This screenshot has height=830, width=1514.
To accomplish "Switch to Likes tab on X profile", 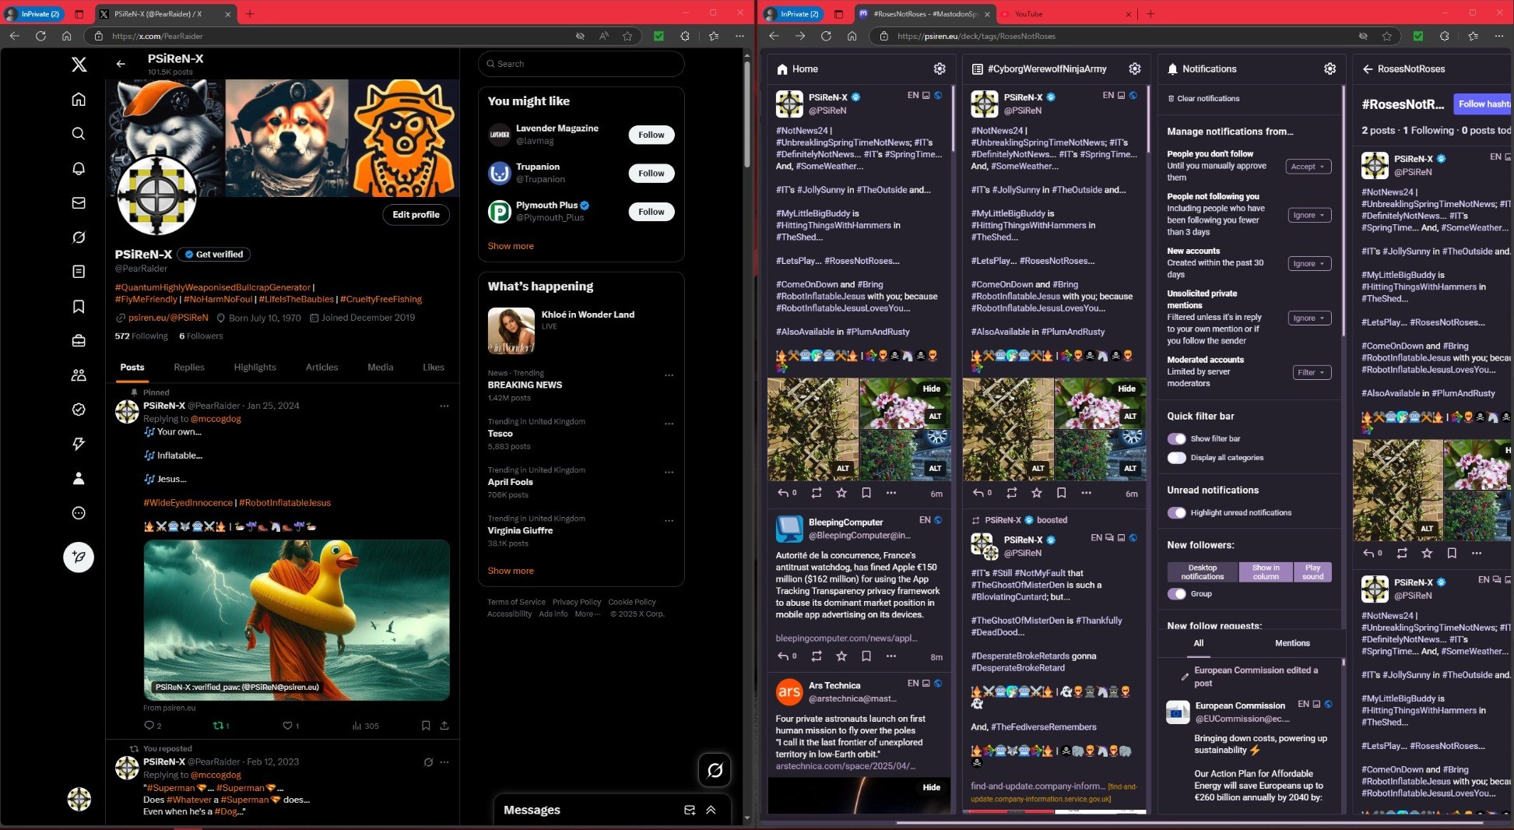I will point(434,368).
